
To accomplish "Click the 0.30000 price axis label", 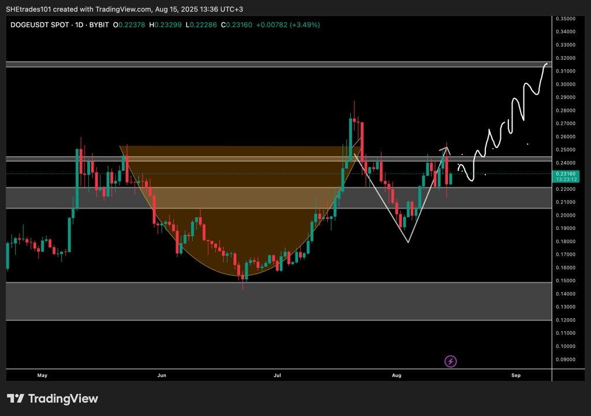I will [566, 84].
